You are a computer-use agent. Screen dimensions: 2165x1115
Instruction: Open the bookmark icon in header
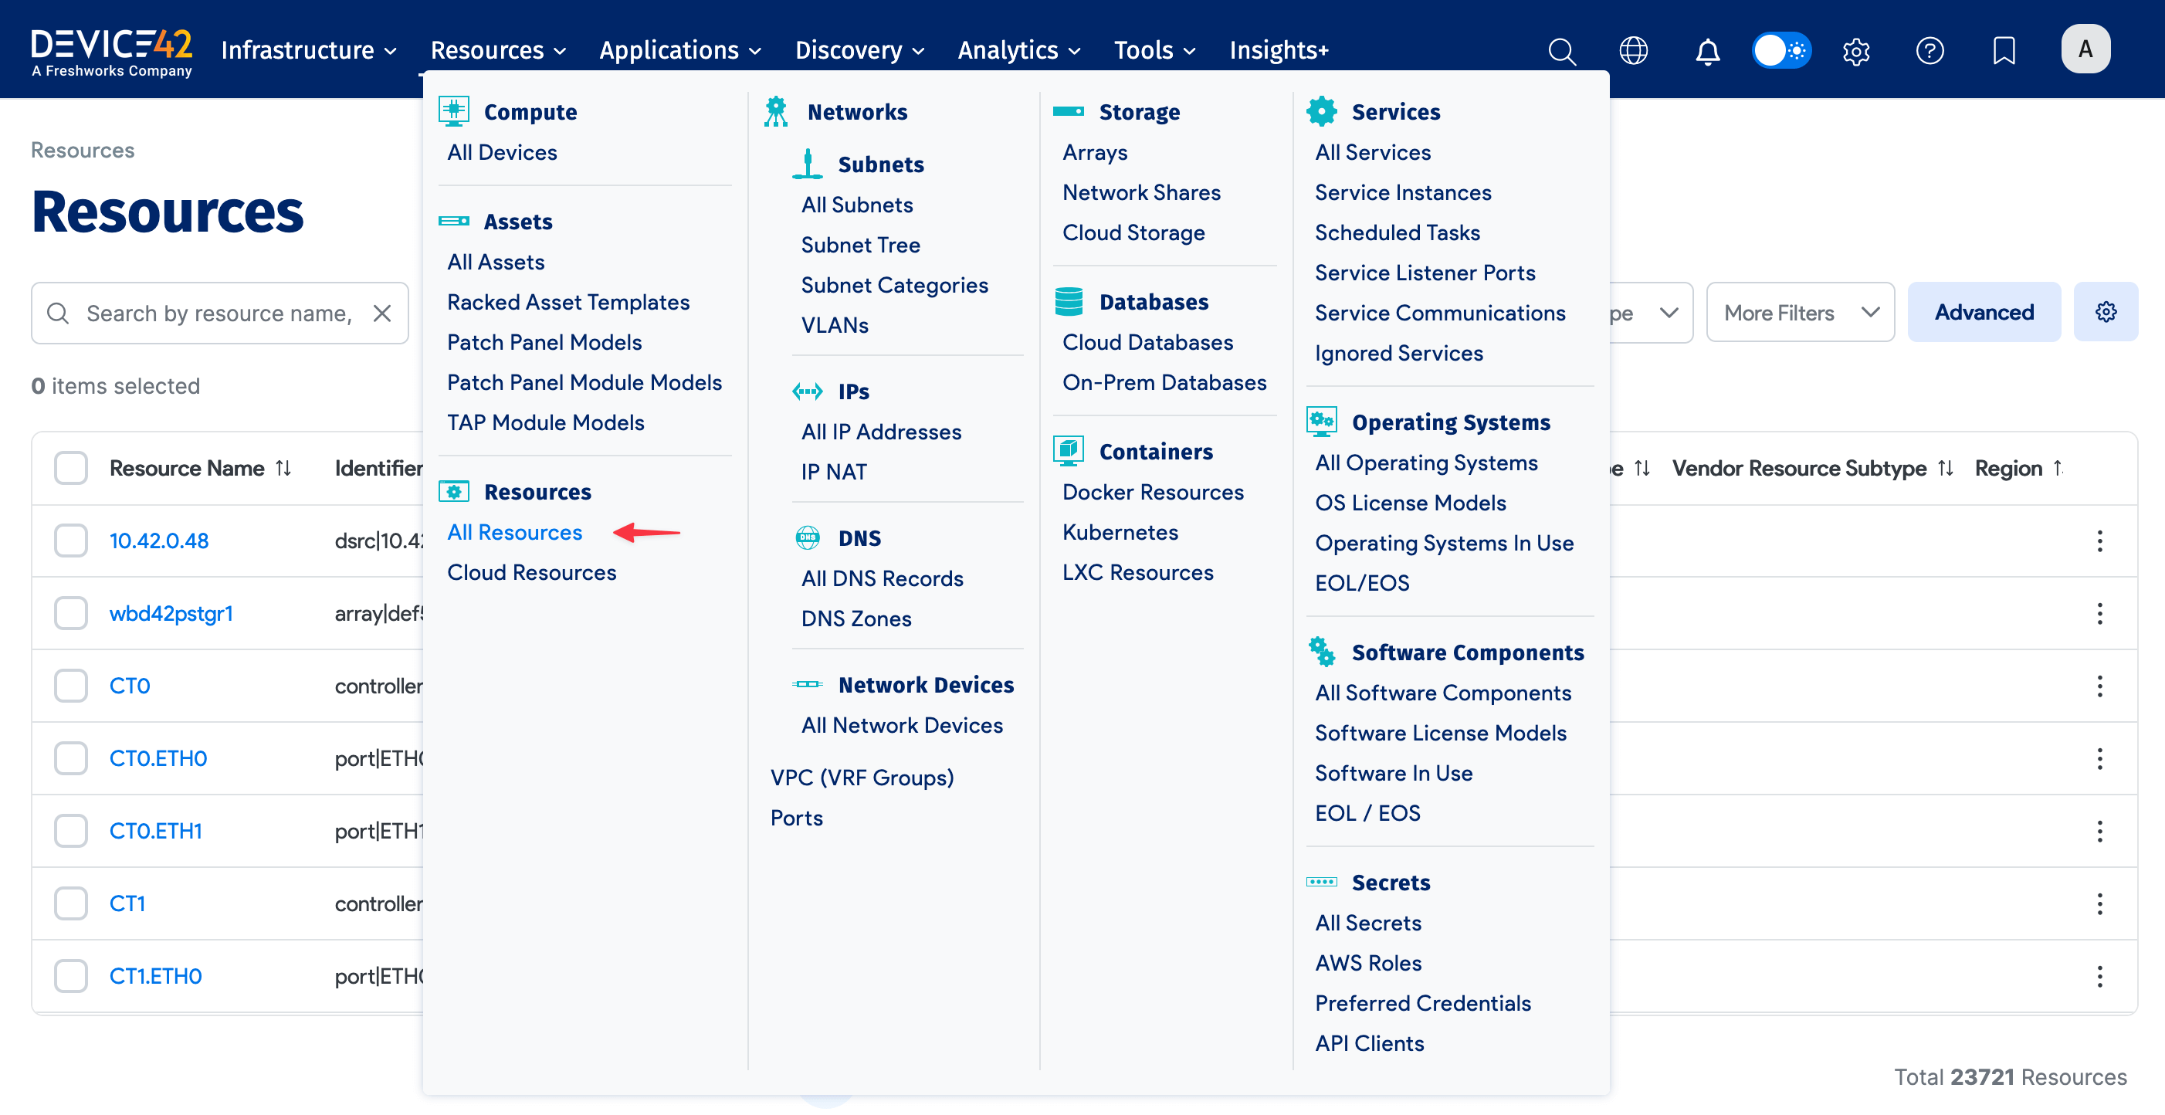2004,50
